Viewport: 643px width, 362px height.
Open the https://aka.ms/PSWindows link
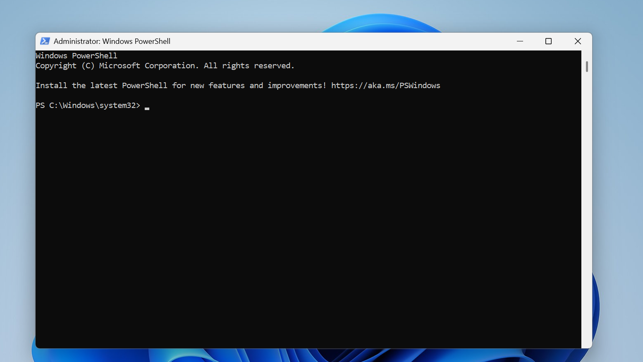pos(386,86)
